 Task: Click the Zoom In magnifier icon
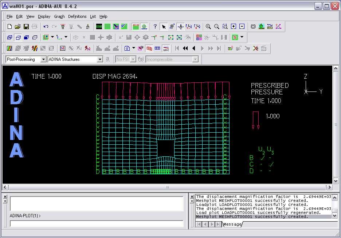click(208, 27)
